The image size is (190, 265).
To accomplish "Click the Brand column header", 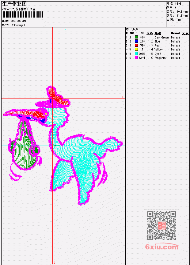I will (175, 33).
